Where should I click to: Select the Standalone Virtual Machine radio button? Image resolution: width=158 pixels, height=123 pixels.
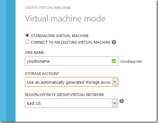(x=27, y=35)
